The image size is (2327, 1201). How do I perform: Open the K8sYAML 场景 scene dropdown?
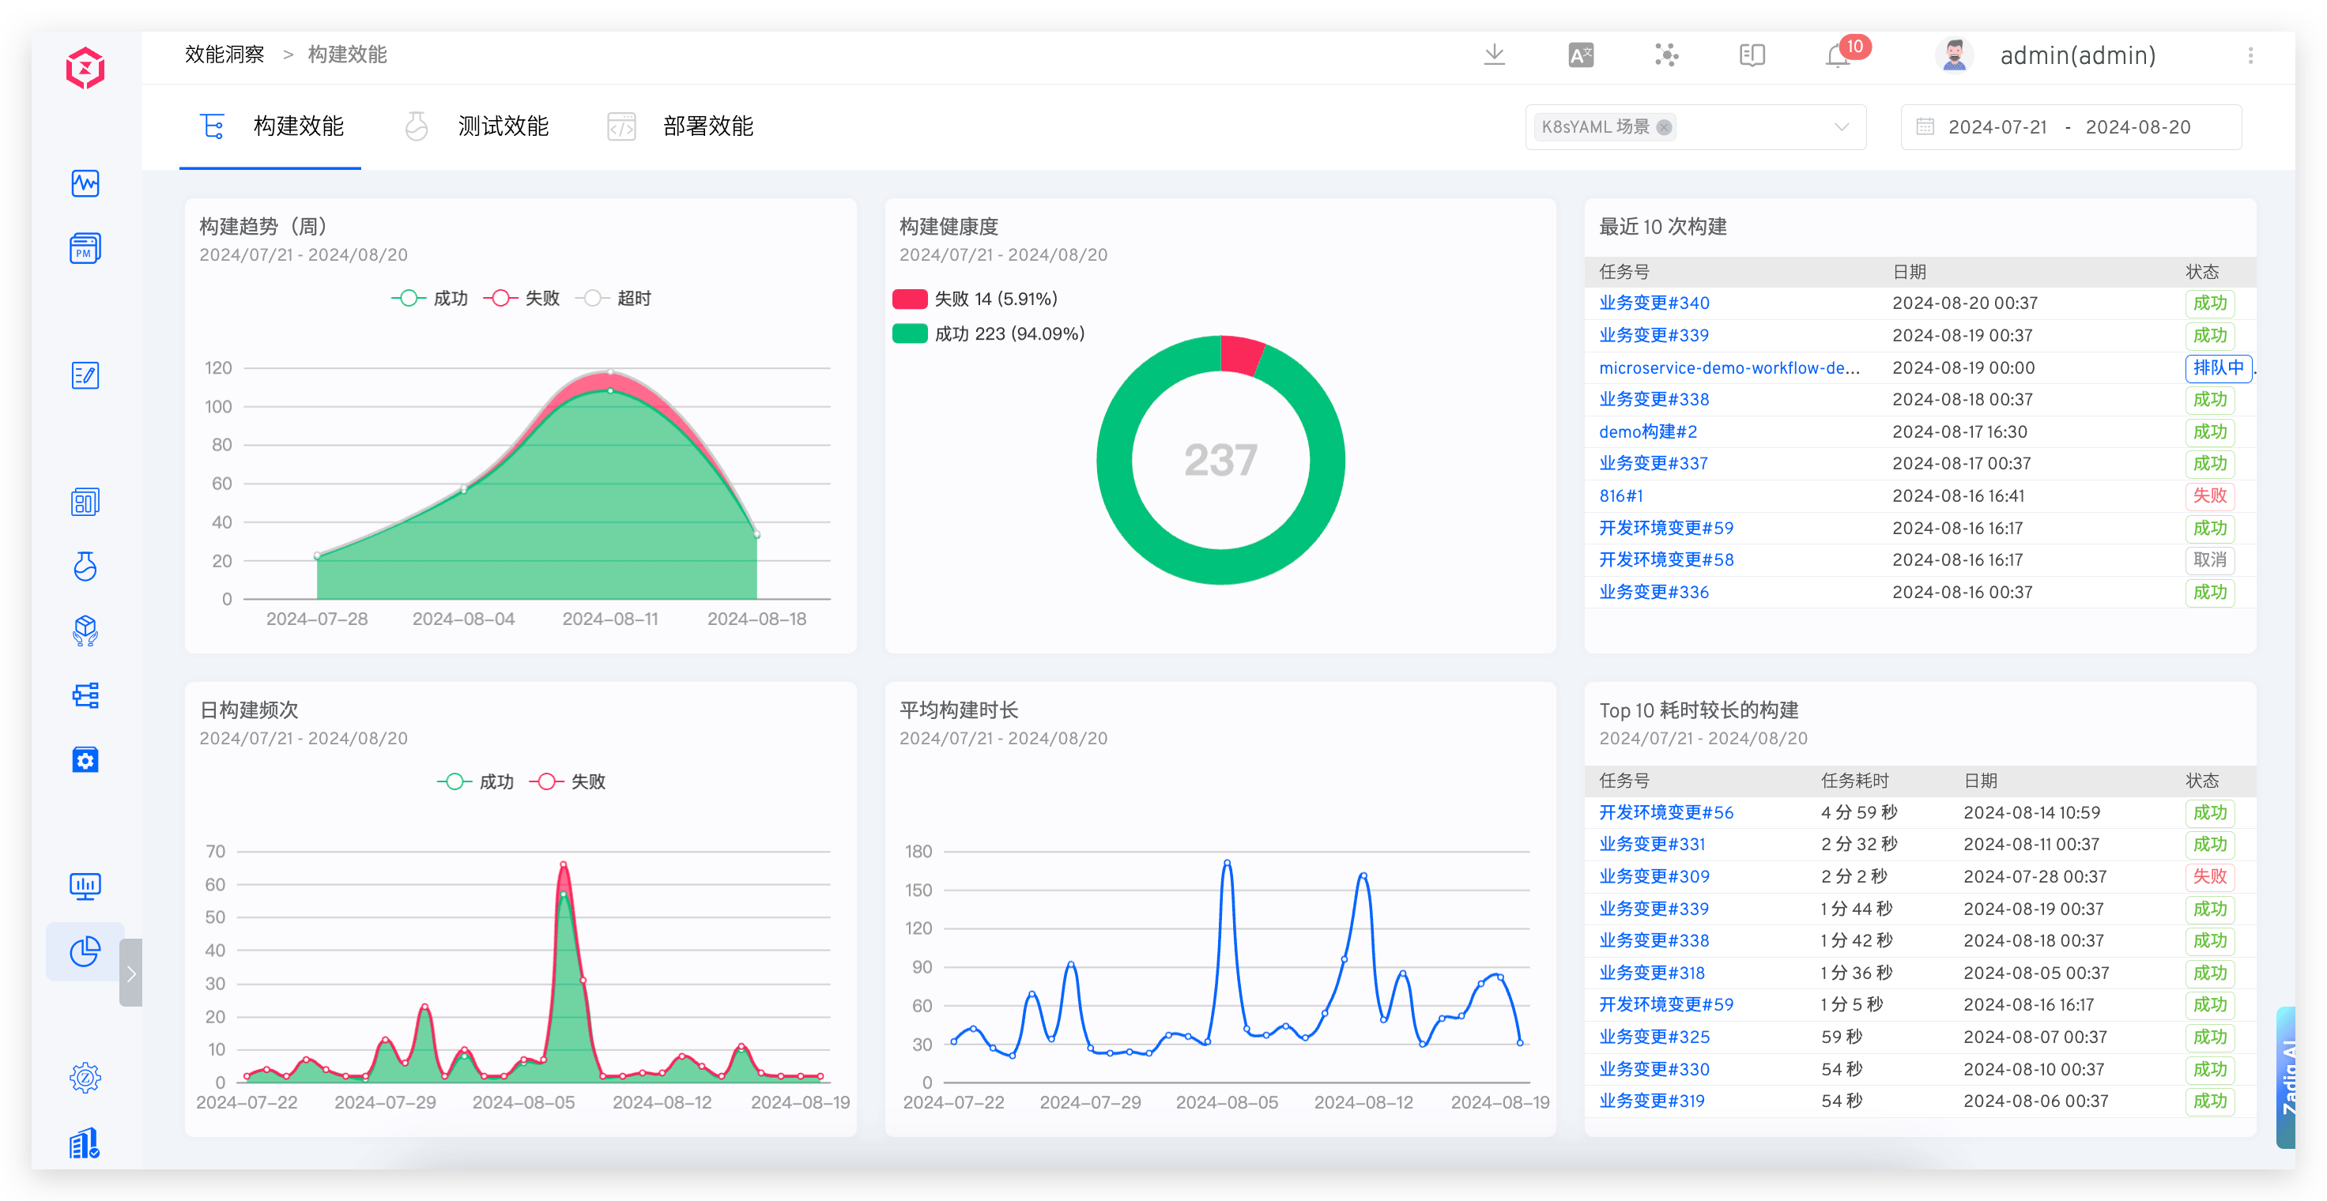(1841, 126)
